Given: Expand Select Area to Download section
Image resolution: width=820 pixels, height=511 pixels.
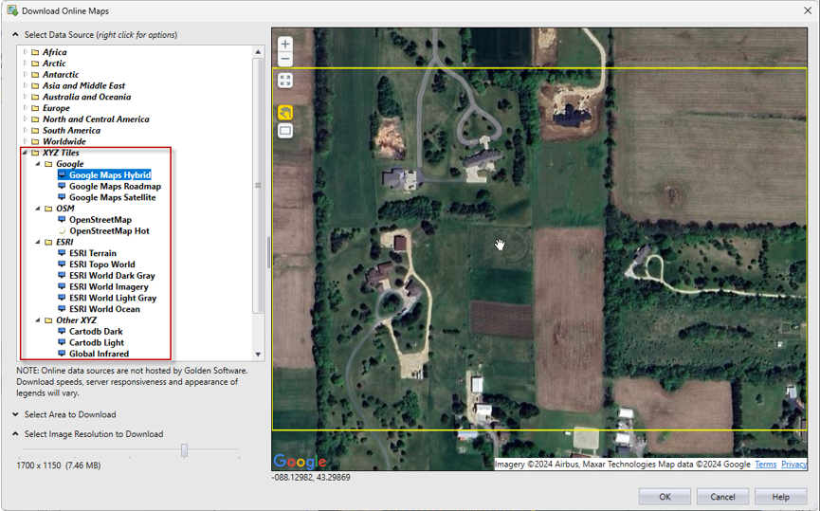Looking at the screenshot, I should tap(16, 414).
